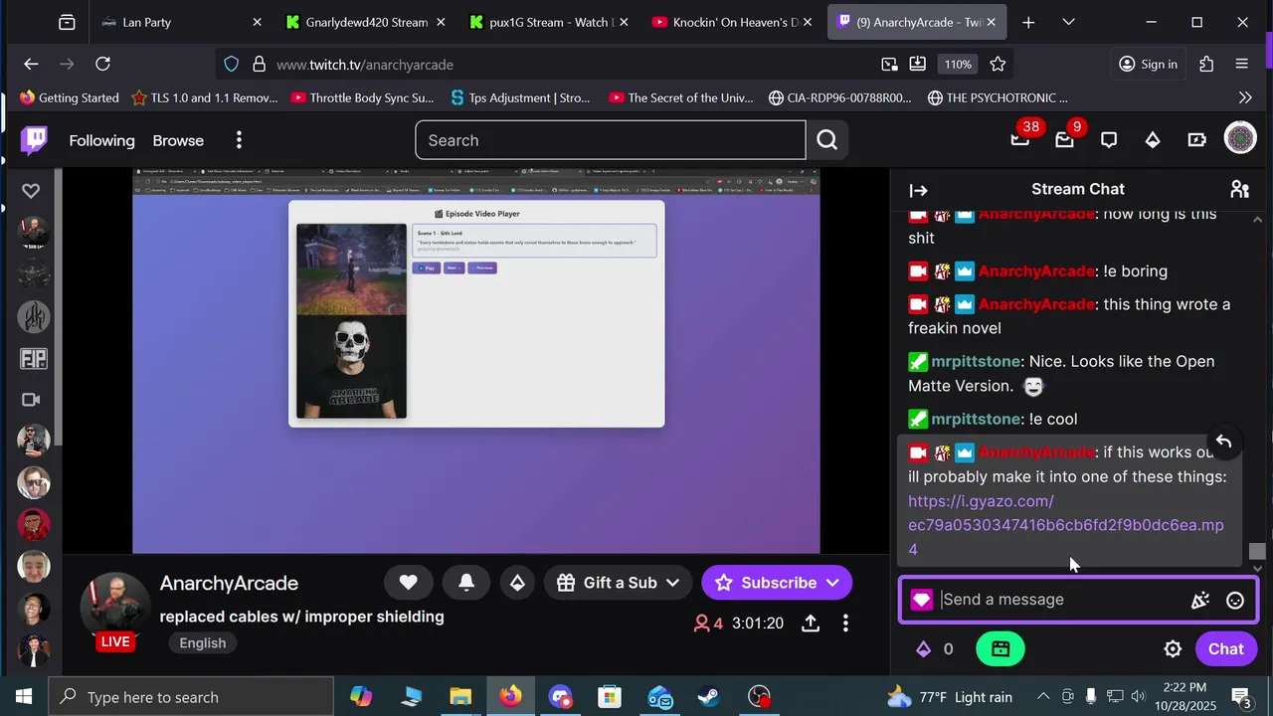Click the share stream upload icon
Viewport: 1273px width, 716px height.
[x=811, y=624]
